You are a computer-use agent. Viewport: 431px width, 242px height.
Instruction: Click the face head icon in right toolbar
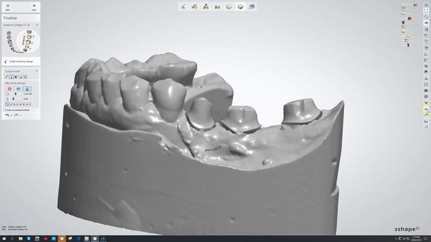(x=426, y=72)
